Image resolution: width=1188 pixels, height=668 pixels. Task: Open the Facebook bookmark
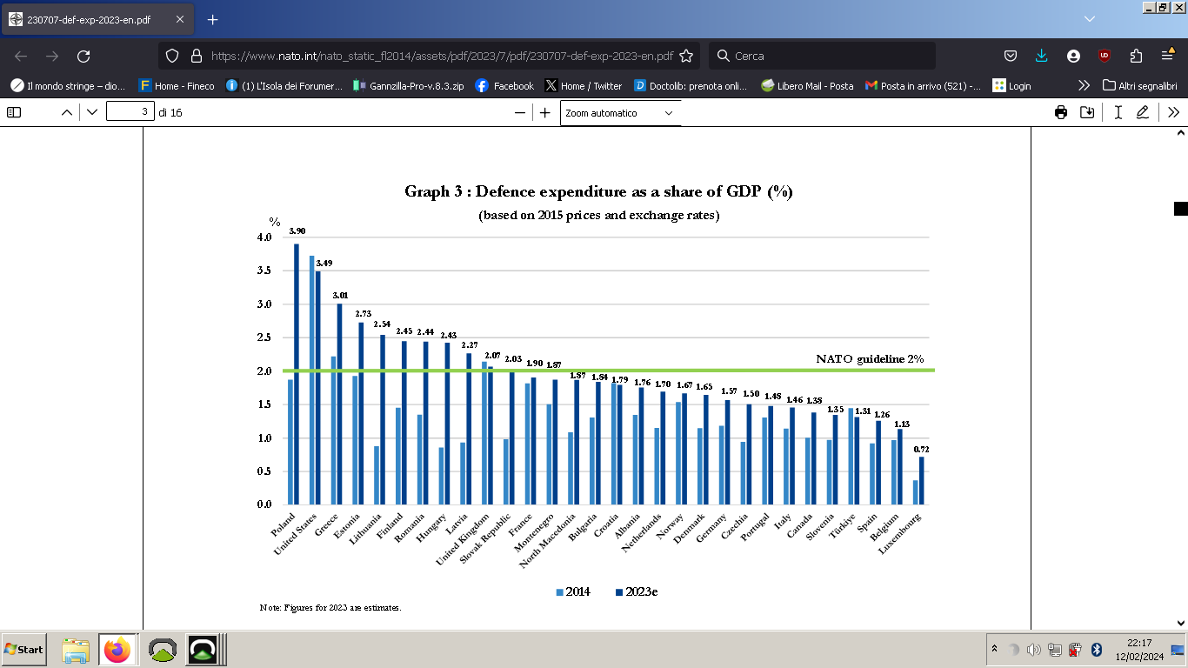pos(504,85)
